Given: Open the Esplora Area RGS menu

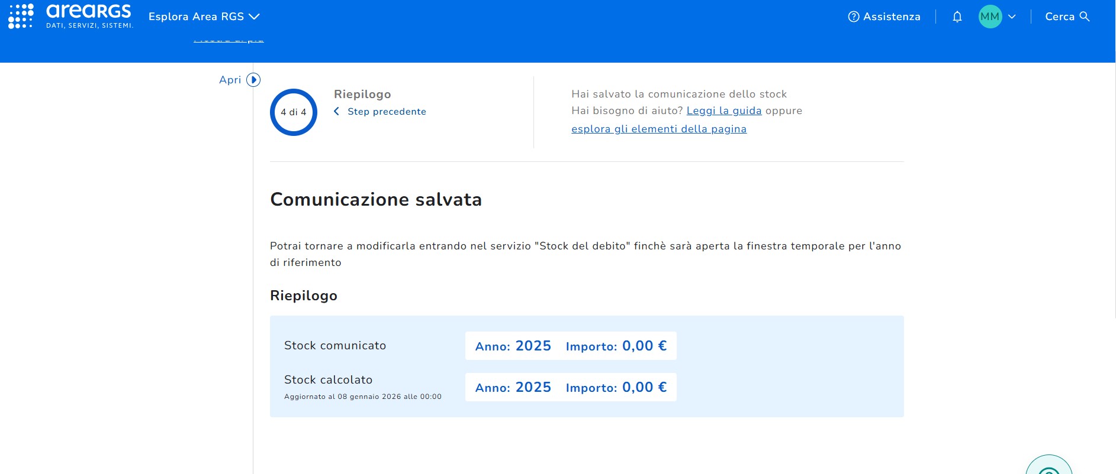Looking at the screenshot, I should (196, 17).
